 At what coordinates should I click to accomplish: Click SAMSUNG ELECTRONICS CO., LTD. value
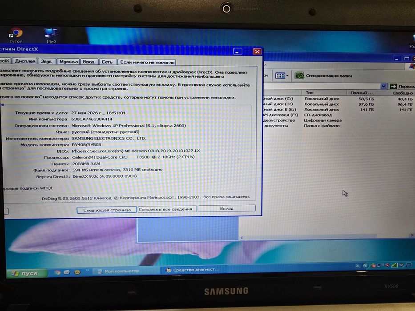(109, 138)
